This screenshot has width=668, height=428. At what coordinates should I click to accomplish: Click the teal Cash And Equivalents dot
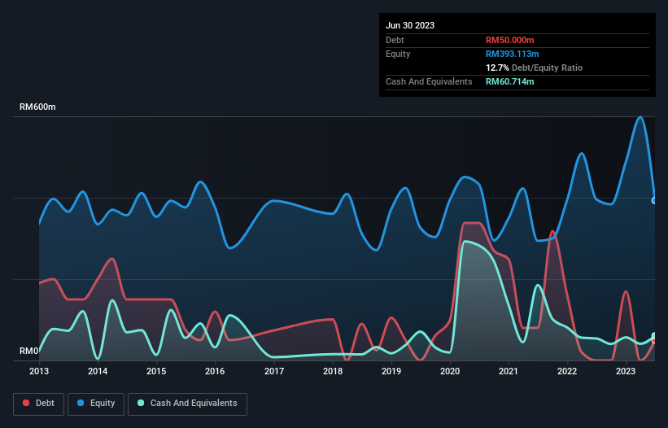pyautogui.click(x=141, y=403)
